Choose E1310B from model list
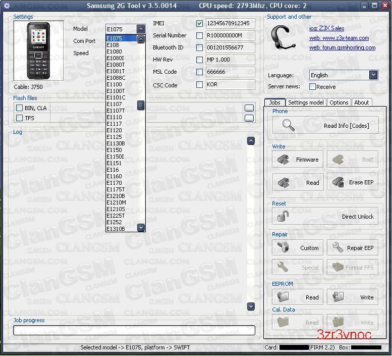This screenshot has height=356, width=392. 121,229
